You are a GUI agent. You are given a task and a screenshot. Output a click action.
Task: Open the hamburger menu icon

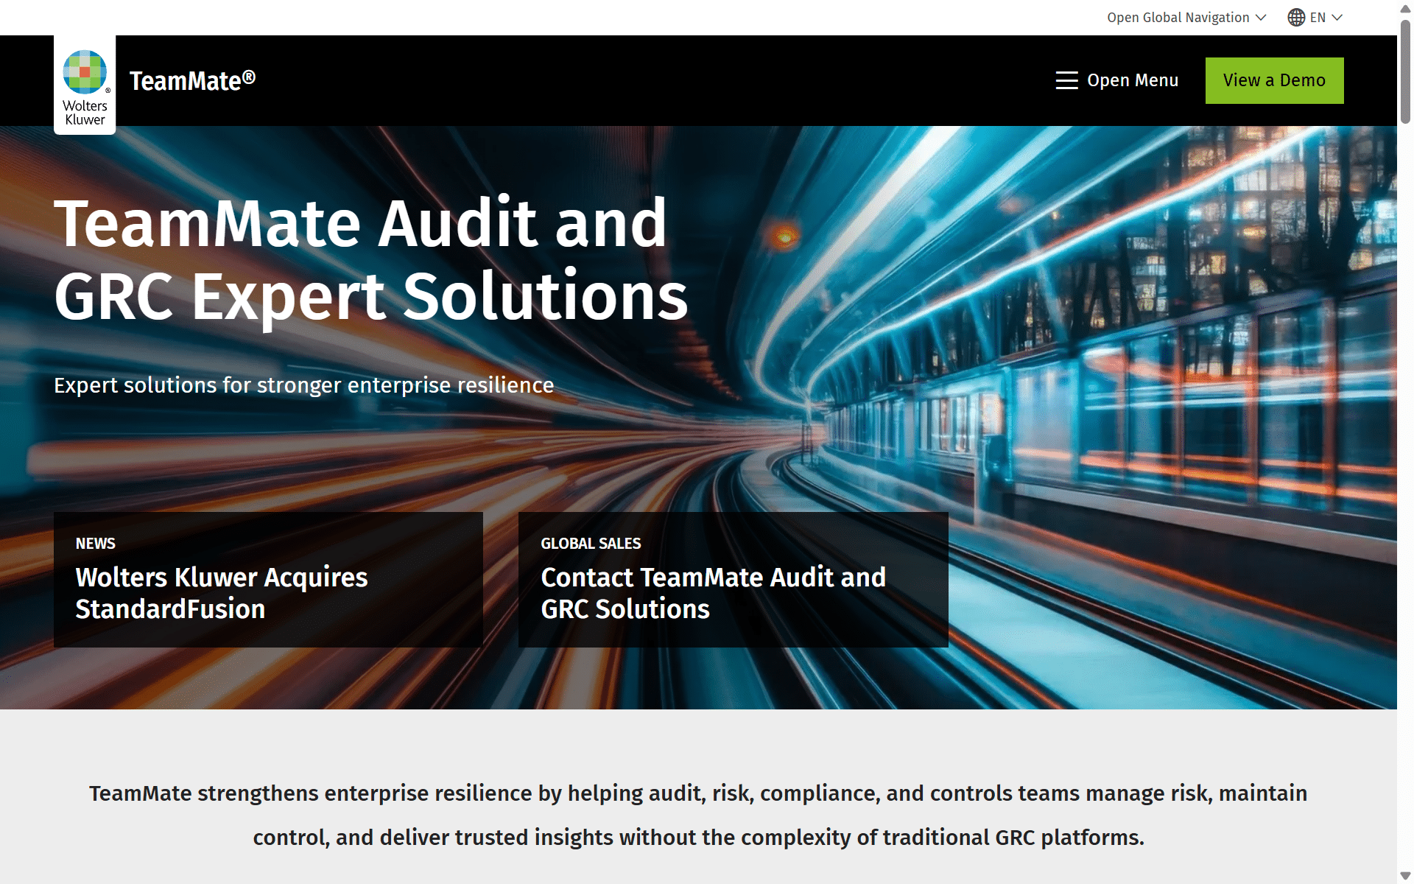coord(1066,80)
